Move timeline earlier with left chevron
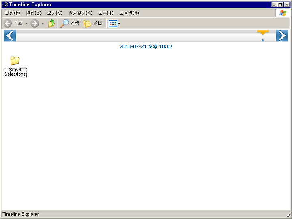The image size is (292, 219). tap(10, 36)
